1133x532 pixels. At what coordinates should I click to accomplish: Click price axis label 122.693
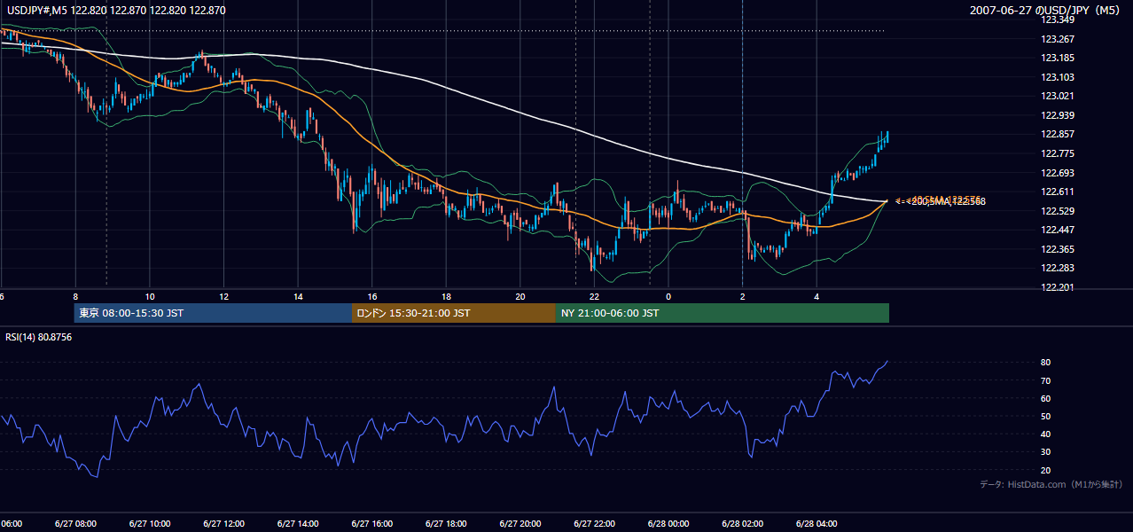(x=1058, y=173)
